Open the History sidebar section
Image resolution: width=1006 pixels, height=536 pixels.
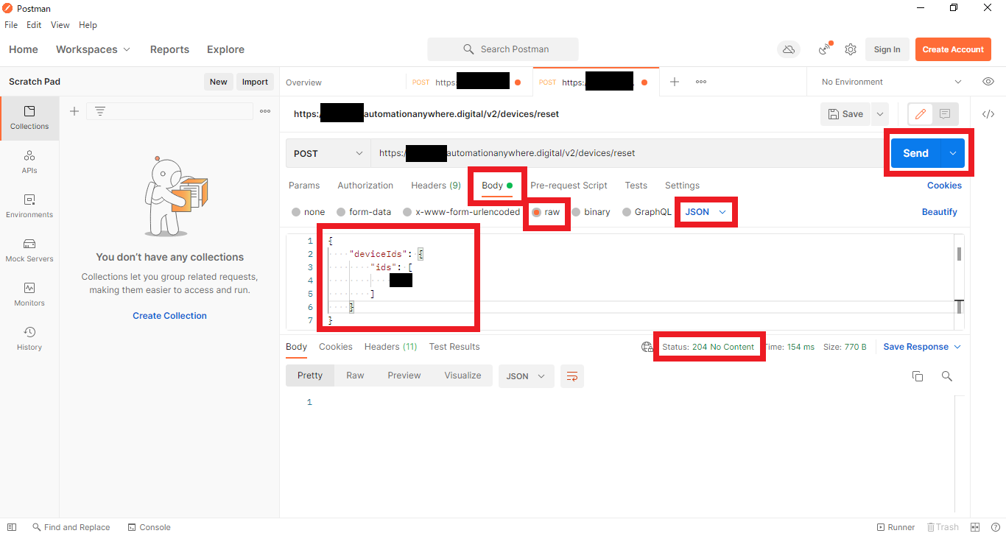pos(29,339)
